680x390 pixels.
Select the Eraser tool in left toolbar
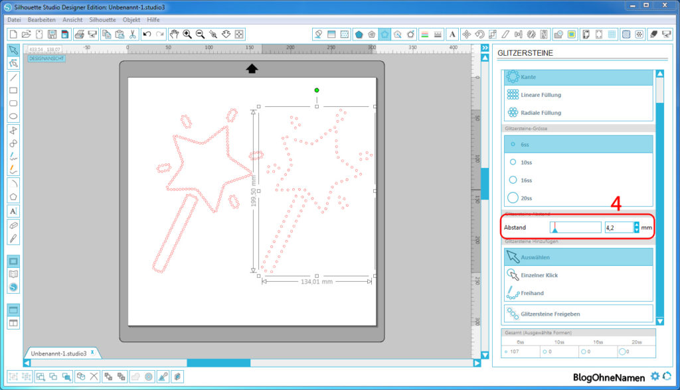pyautogui.click(x=13, y=226)
